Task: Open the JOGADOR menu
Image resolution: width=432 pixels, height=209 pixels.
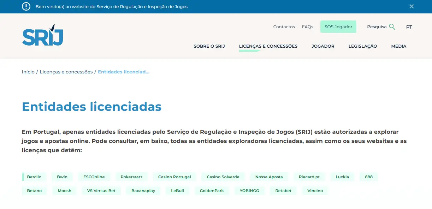Action: pyautogui.click(x=323, y=46)
